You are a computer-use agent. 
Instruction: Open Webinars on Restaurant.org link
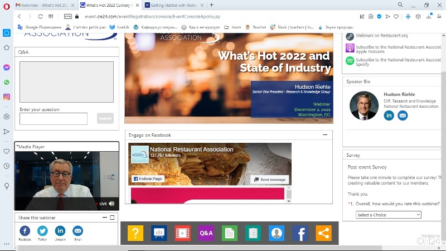381,36
